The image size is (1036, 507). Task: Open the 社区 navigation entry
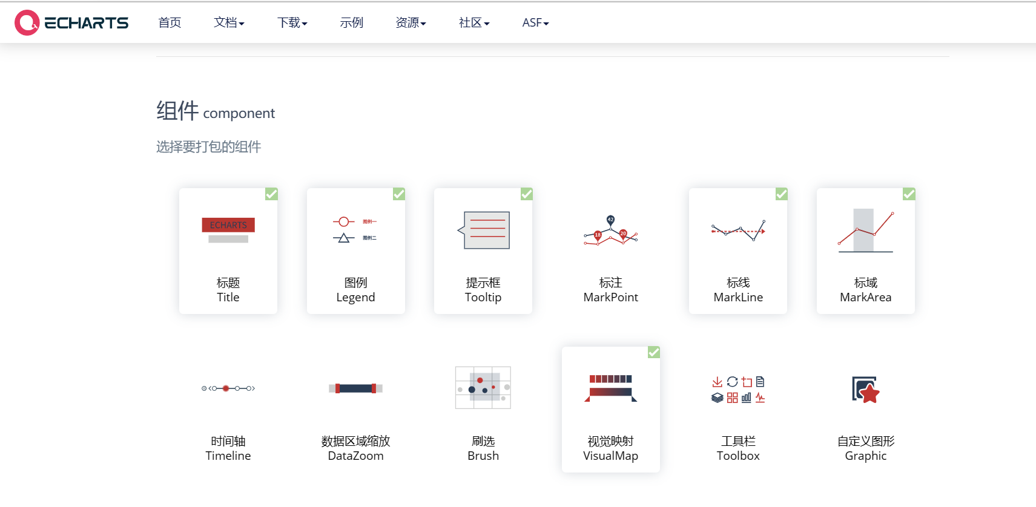tap(473, 22)
